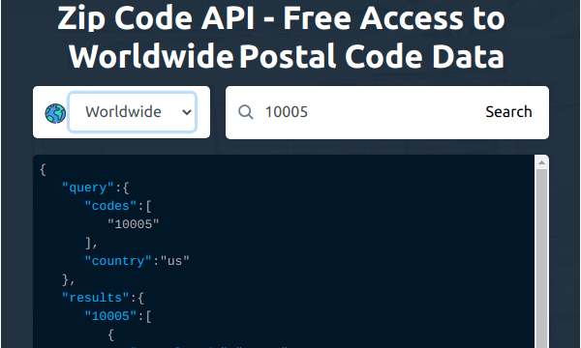Click the closing bracket after codes array

88,243
